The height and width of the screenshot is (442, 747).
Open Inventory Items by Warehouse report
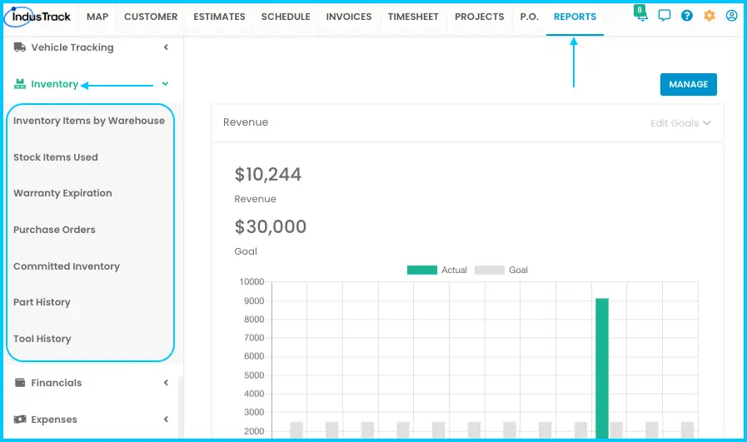[89, 121]
